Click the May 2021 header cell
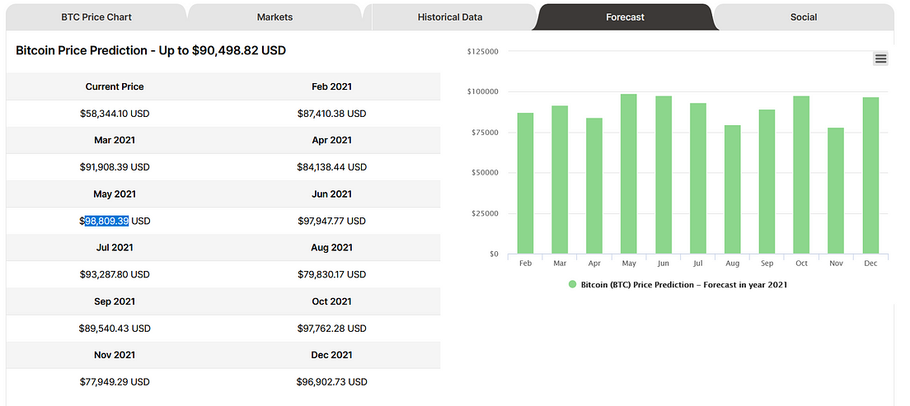 pos(115,194)
